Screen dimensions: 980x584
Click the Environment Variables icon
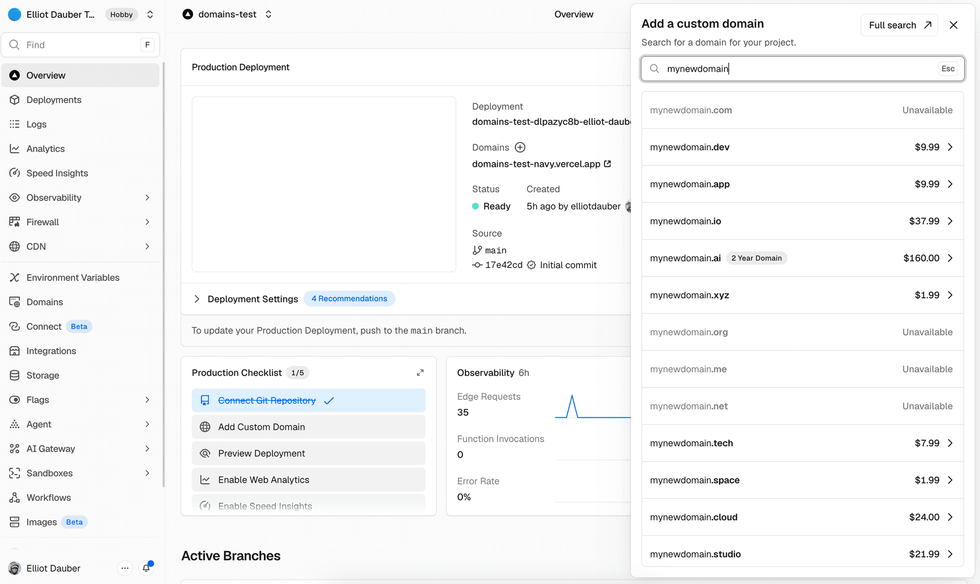[x=15, y=278]
